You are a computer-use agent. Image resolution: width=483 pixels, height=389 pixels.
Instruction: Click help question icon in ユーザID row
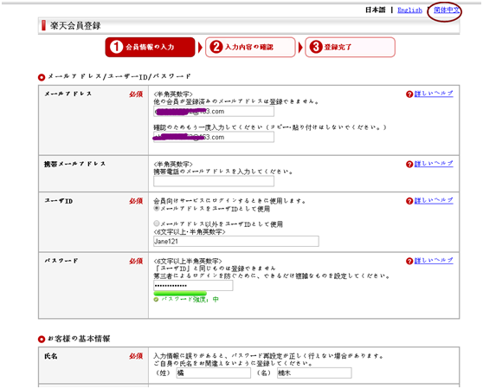409,201
